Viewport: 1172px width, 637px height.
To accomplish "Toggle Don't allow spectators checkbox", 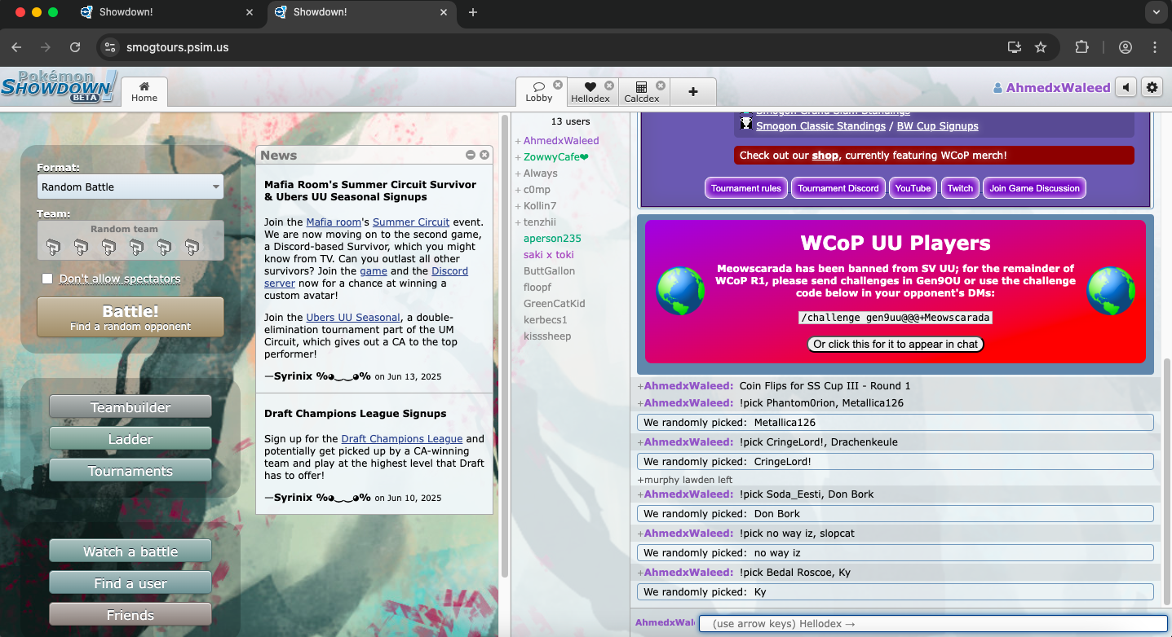I will pyautogui.click(x=47, y=279).
